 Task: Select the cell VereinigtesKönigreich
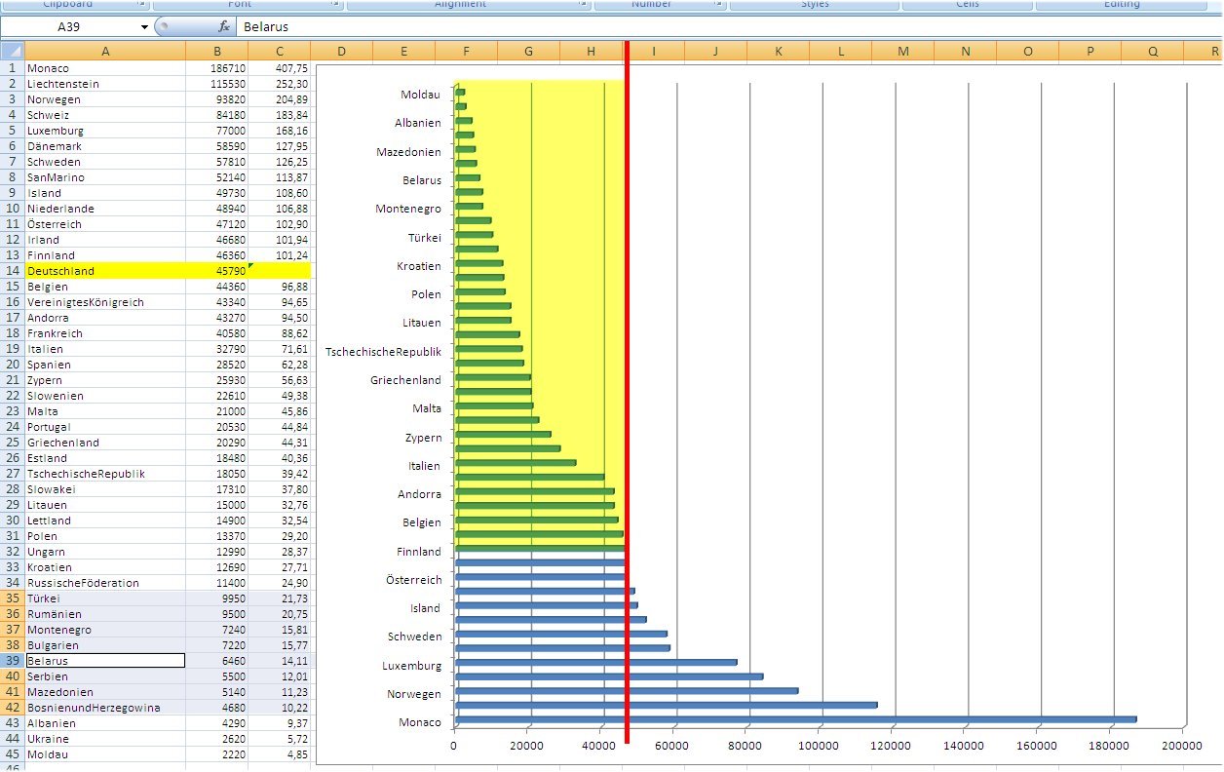[x=105, y=302]
